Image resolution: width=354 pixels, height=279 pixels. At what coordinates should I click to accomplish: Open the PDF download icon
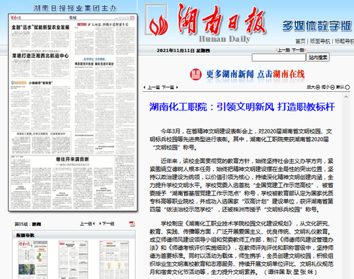point(132,224)
